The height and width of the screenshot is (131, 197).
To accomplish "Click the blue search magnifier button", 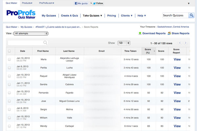I will click(x=191, y=15).
